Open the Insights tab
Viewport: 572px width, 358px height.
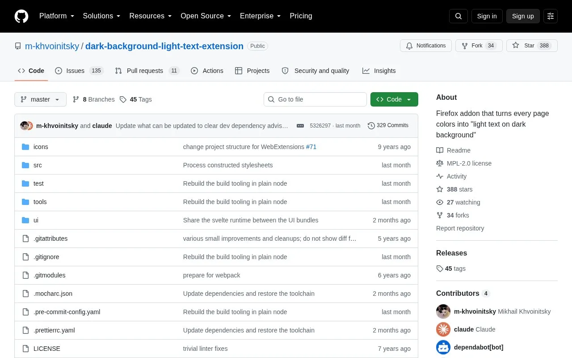pos(379,71)
